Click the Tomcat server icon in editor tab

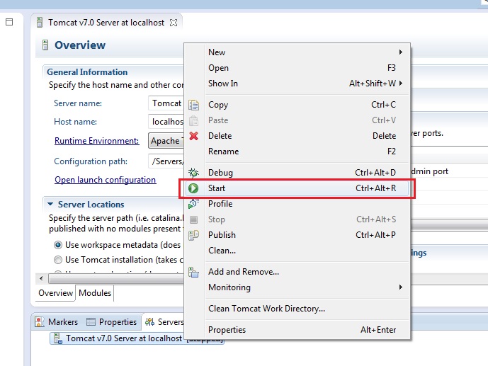coord(40,23)
